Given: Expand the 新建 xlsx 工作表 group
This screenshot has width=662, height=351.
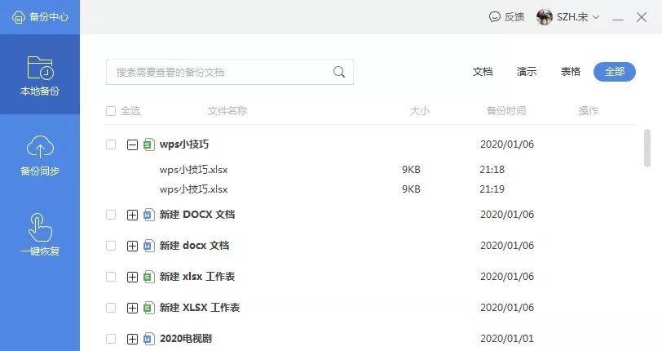Looking at the screenshot, I should (x=132, y=277).
